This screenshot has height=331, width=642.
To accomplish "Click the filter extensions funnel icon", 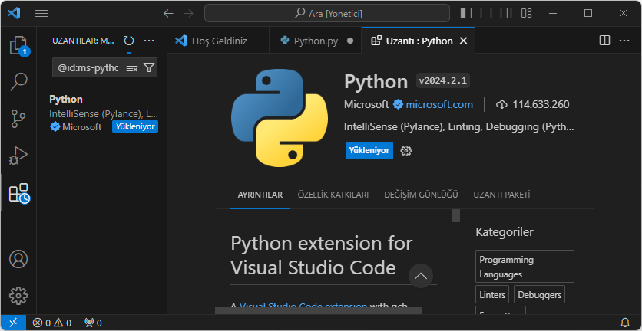I will 149,68.
